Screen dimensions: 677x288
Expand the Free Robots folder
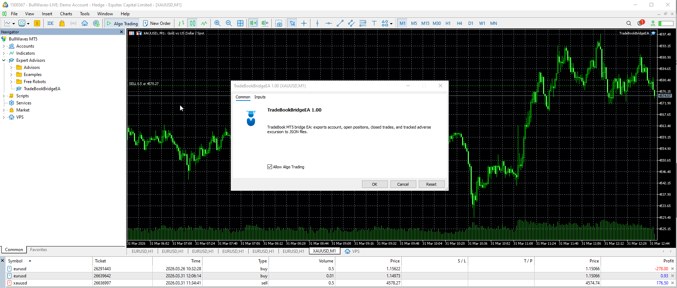pos(11,82)
